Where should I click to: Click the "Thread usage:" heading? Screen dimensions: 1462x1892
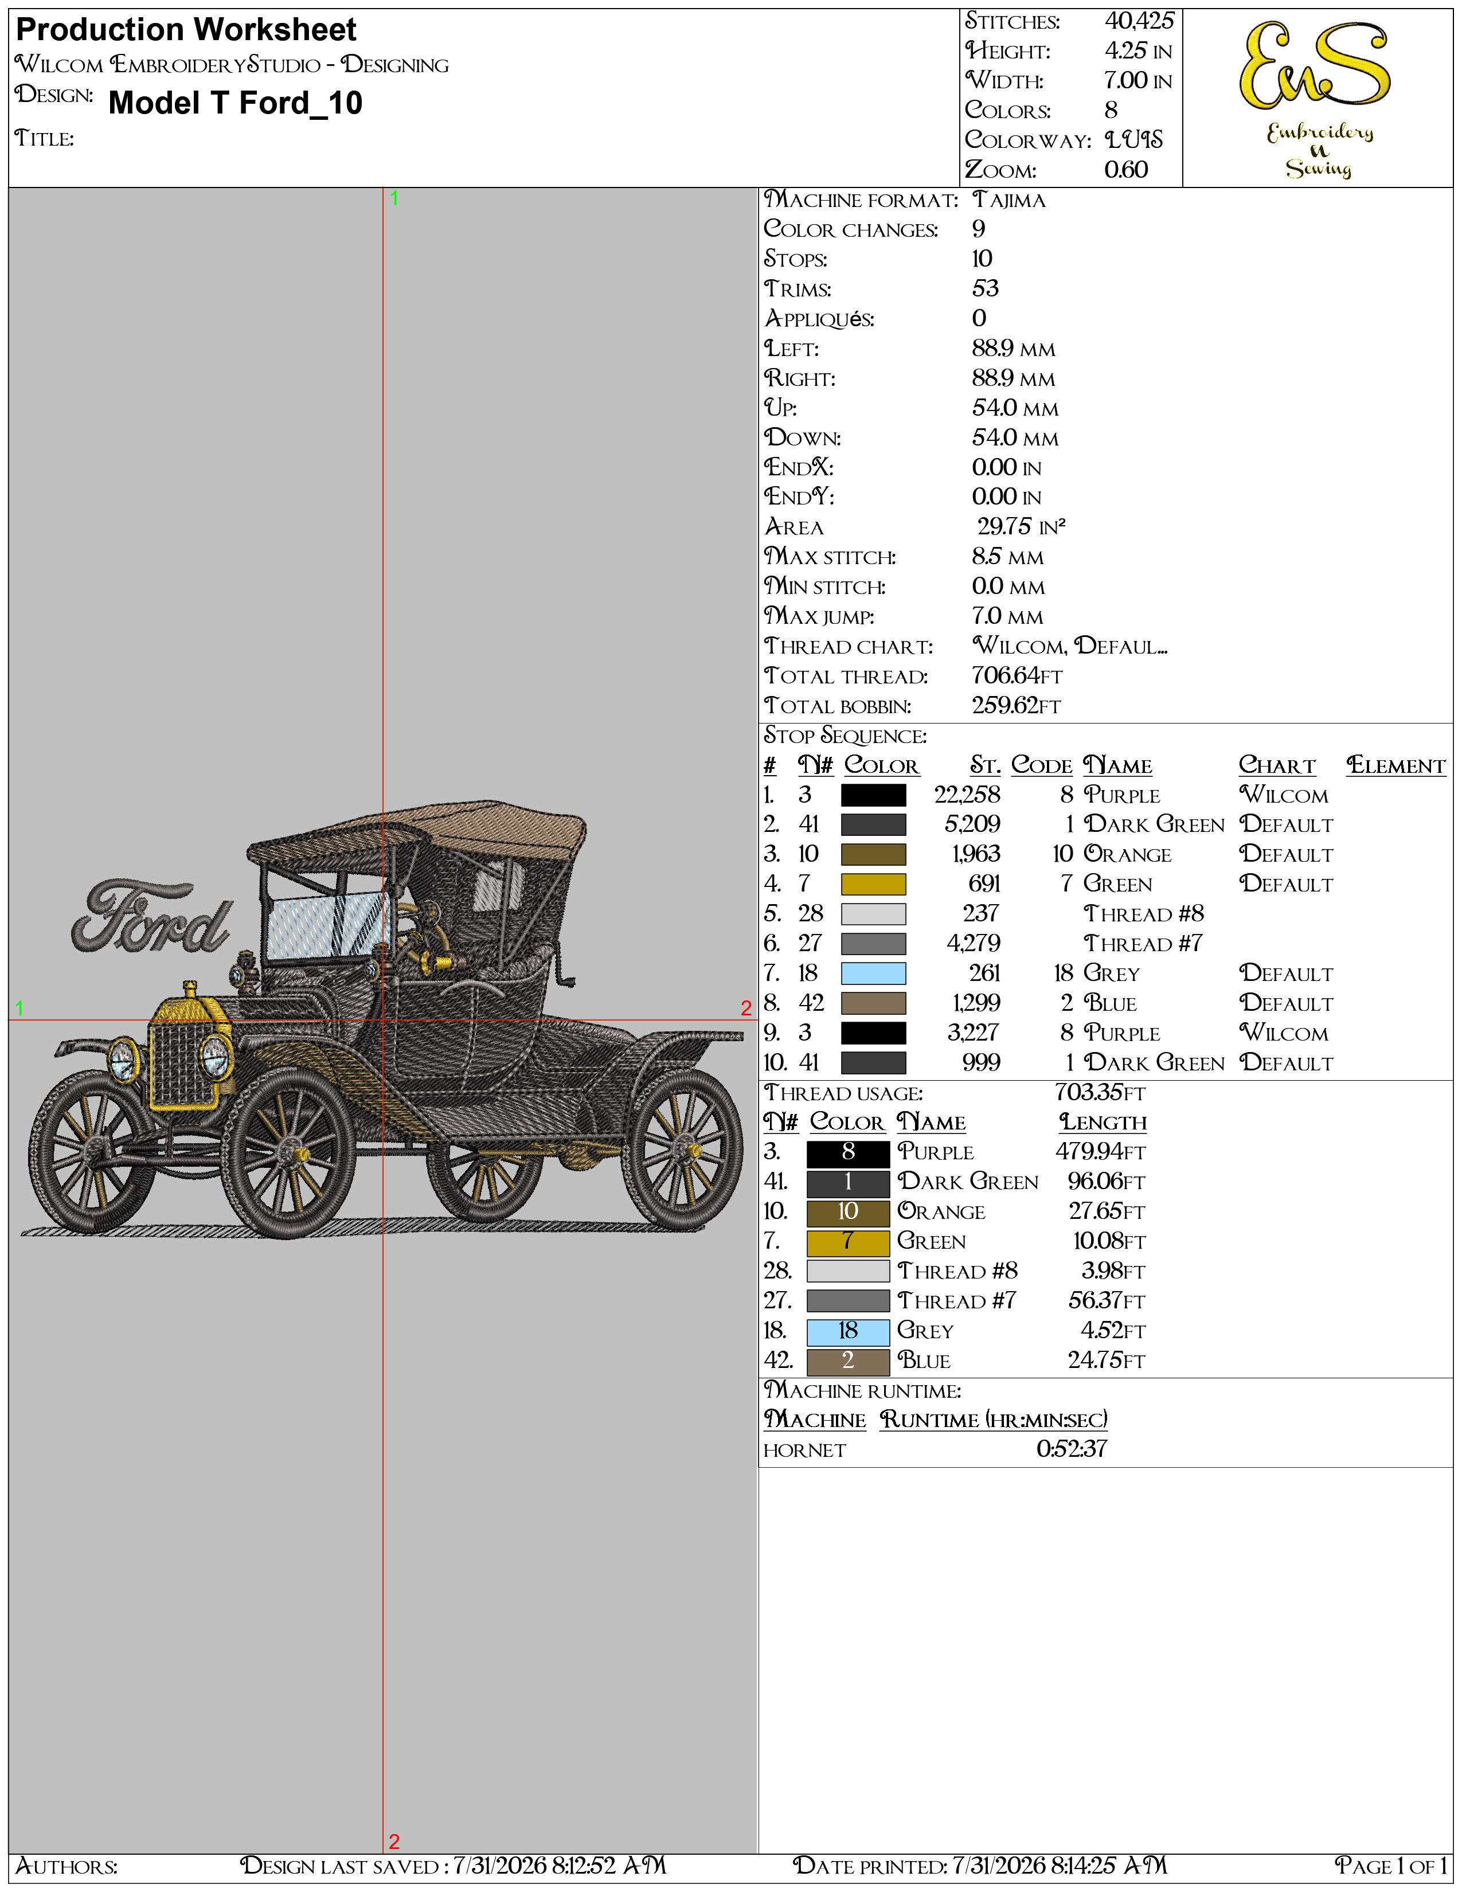point(843,1094)
